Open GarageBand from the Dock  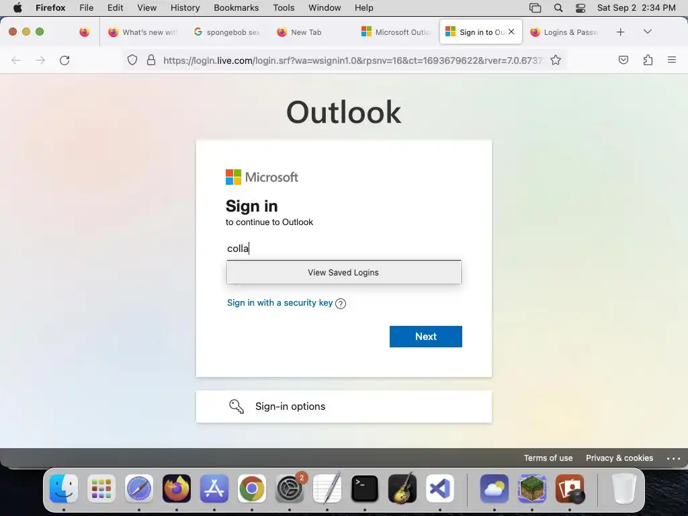point(402,488)
